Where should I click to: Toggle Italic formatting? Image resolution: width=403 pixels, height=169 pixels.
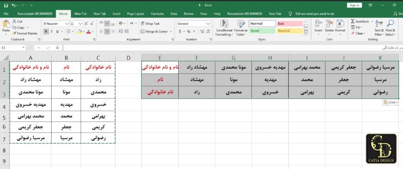(x=52, y=32)
